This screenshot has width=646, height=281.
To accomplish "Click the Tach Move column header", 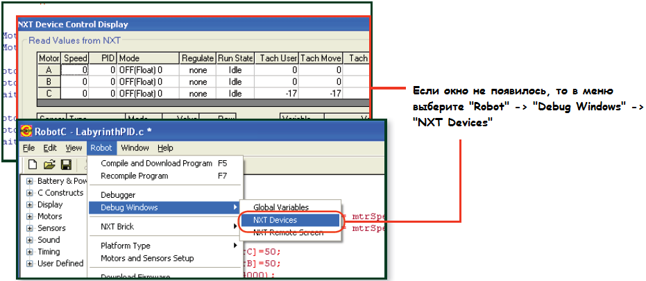I will [x=321, y=58].
